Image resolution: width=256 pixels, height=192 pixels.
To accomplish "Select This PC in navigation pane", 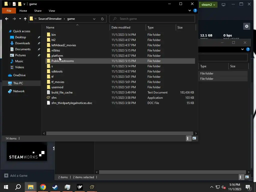I will click(18, 83).
